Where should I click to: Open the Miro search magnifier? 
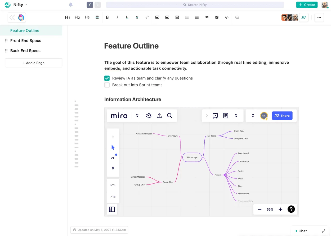pos(169,116)
